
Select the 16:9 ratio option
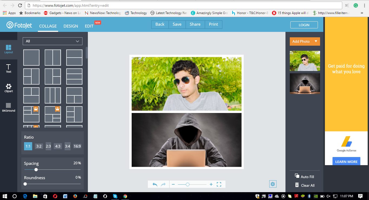77,146
